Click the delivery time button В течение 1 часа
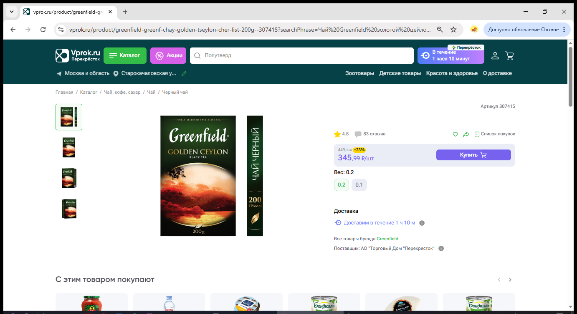This screenshot has width=577, height=314. tap(451, 55)
